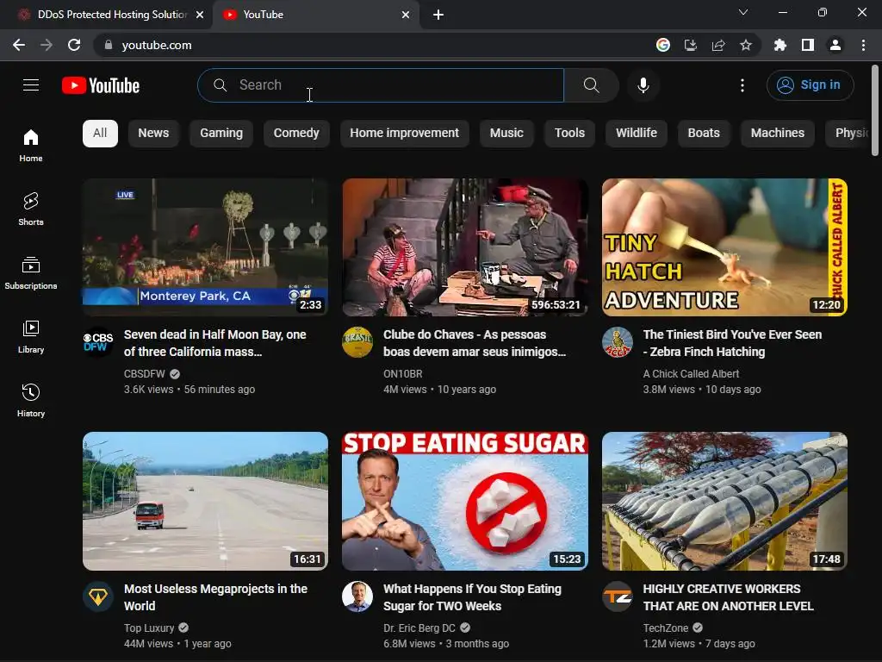Screen dimensions: 882x662
Task: Go to Home in the sidebar
Action: pos(31,145)
